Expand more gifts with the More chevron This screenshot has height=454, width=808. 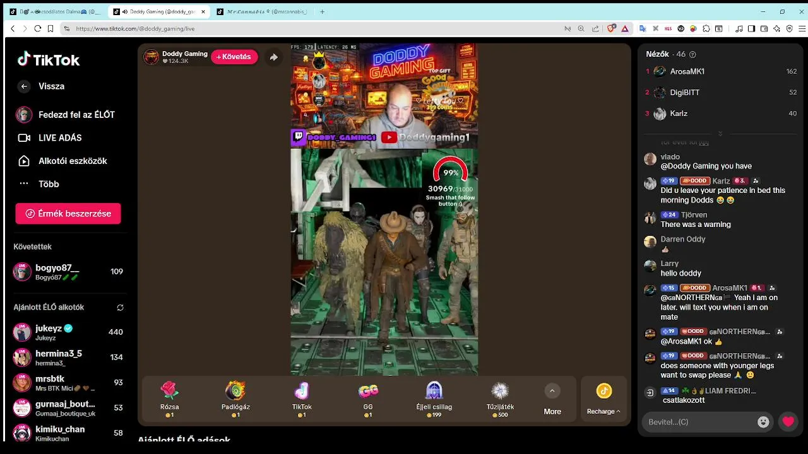tap(552, 391)
